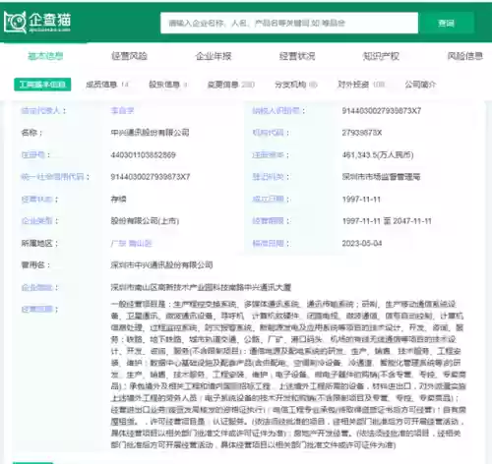Click the 名称 field label
The width and height of the screenshot is (492, 464).
[x=31, y=133]
